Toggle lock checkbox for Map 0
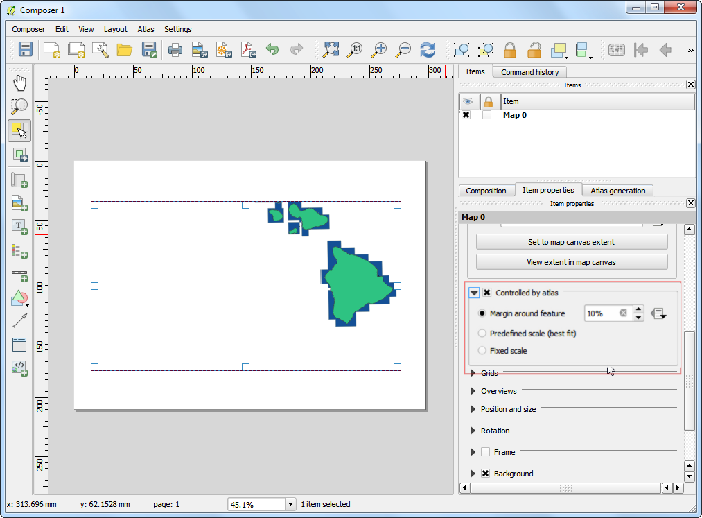Screen dimensions: 702x518 [486, 115]
